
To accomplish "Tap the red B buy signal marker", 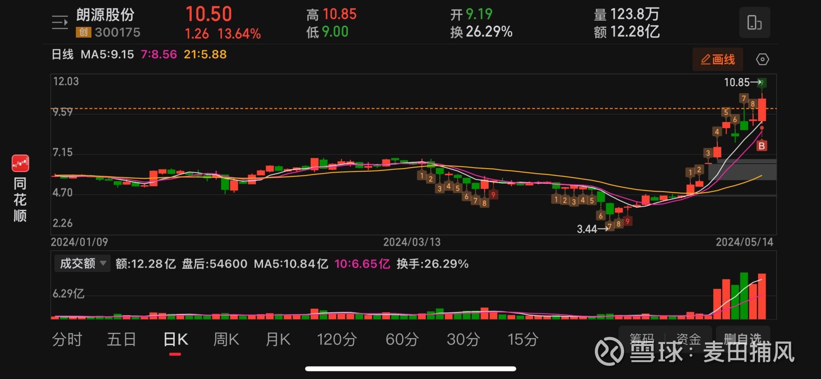I will pyautogui.click(x=761, y=146).
